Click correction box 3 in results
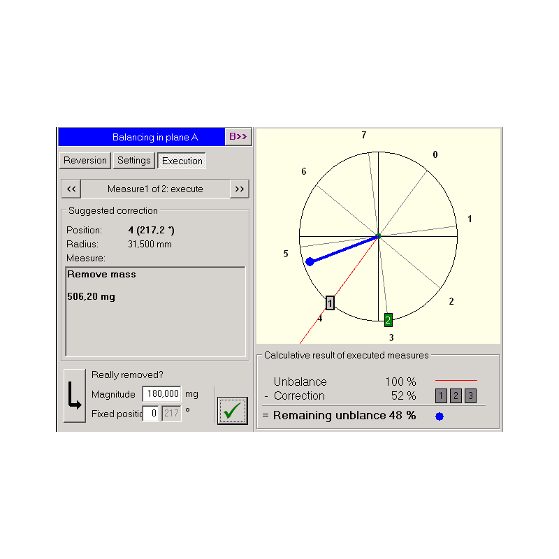559x559 pixels. pyautogui.click(x=470, y=396)
